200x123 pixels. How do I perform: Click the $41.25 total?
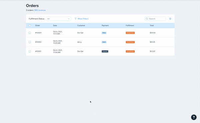(x=152, y=42)
